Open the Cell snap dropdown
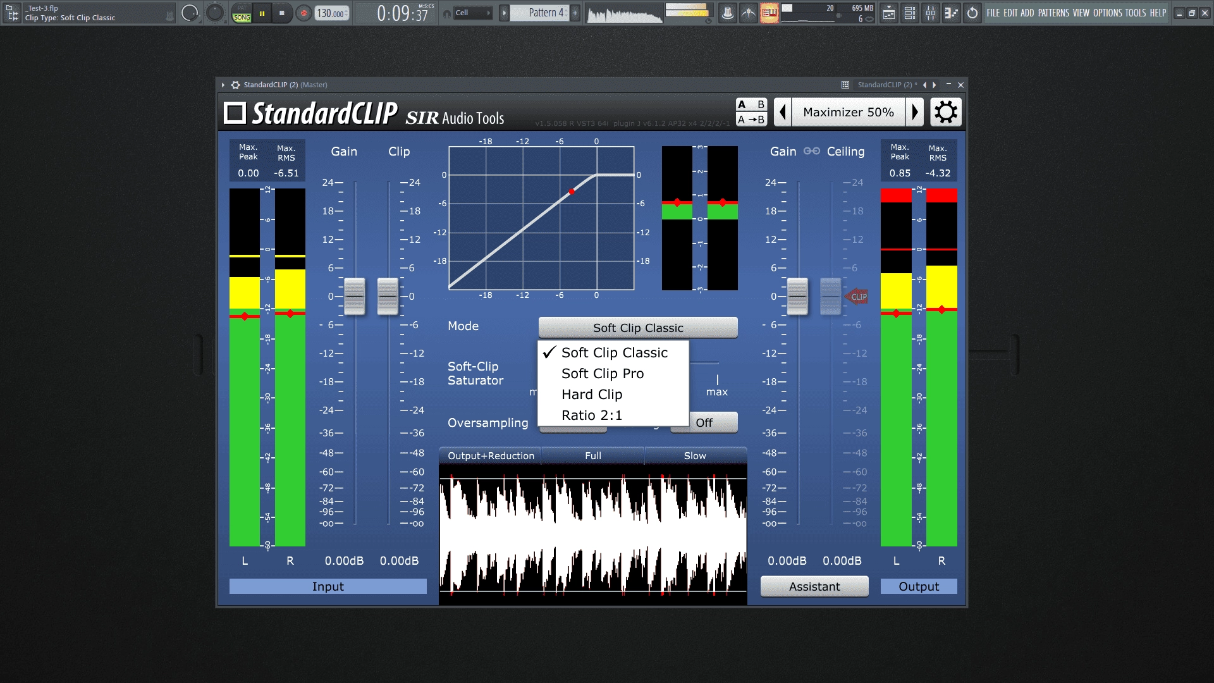Screen dimensions: 1214x683 (x=473, y=13)
